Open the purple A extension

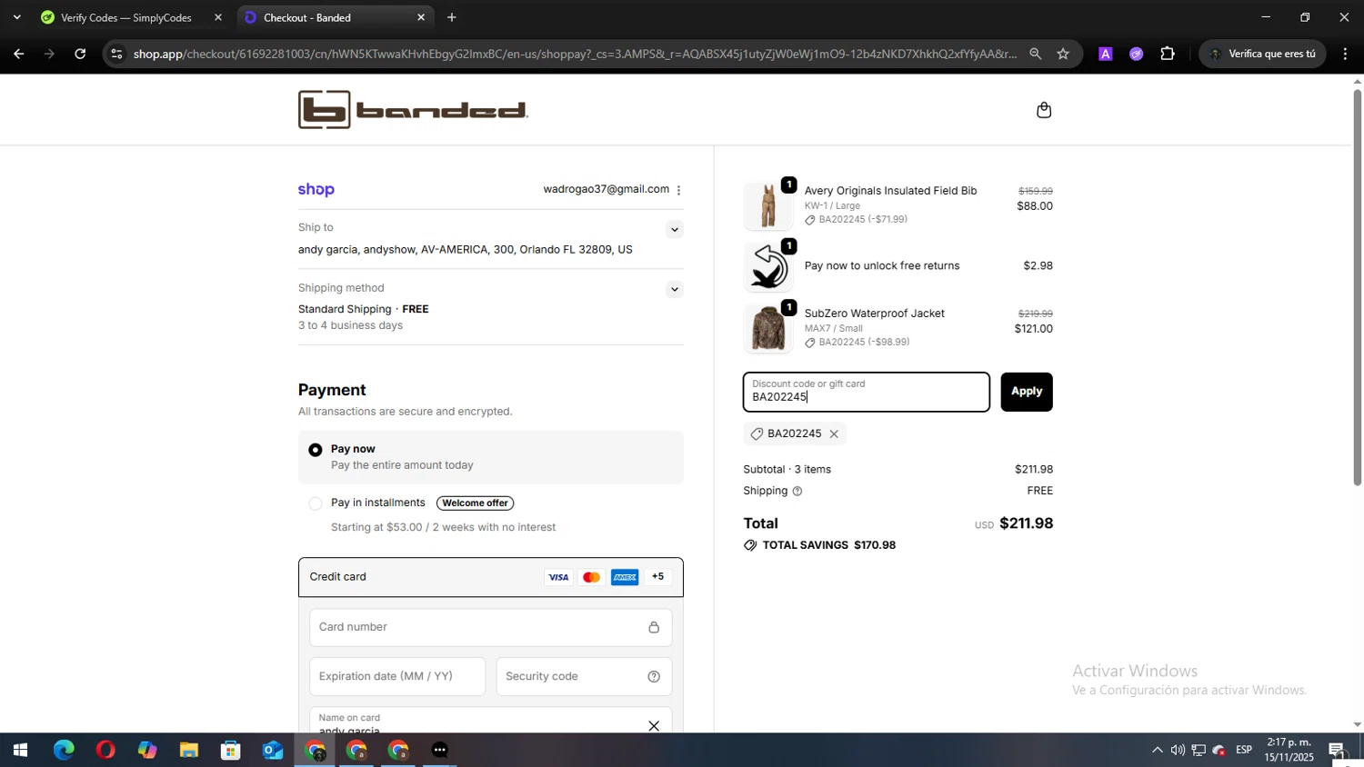pos(1106,54)
